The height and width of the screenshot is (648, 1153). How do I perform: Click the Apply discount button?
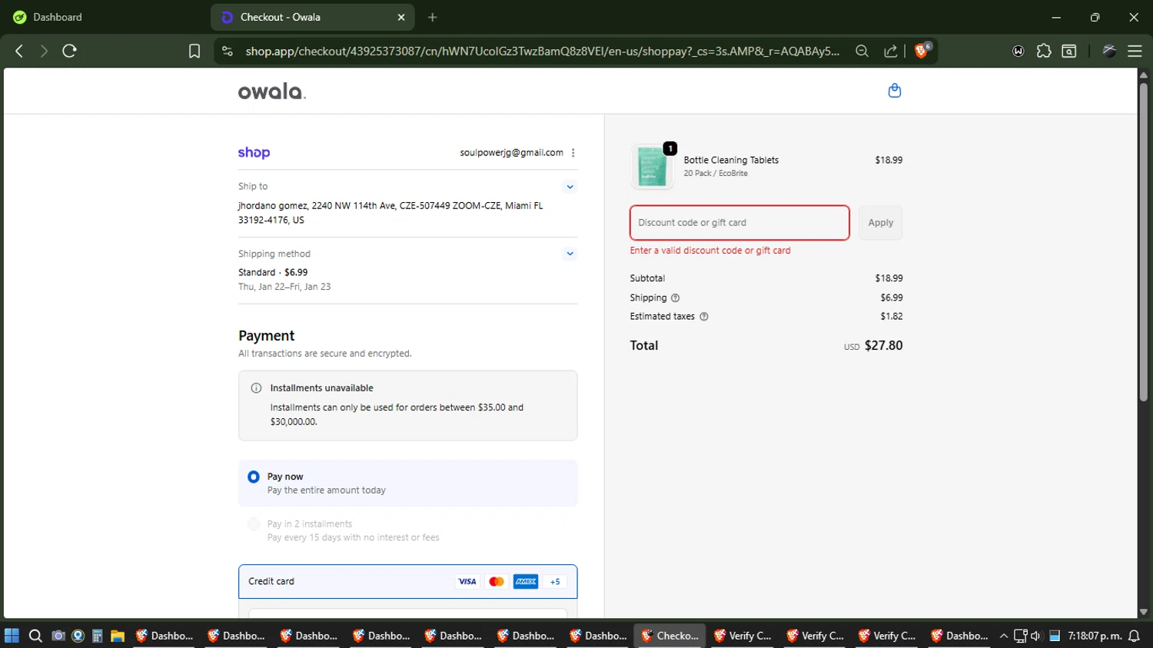point(881,223)
